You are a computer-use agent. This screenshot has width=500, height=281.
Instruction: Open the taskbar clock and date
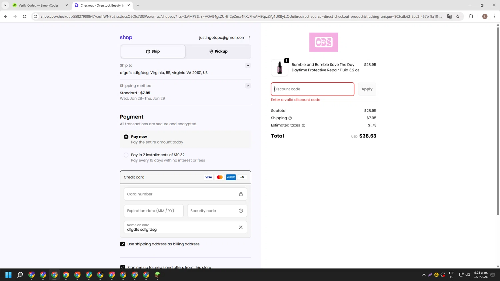(x=481, y=275)
